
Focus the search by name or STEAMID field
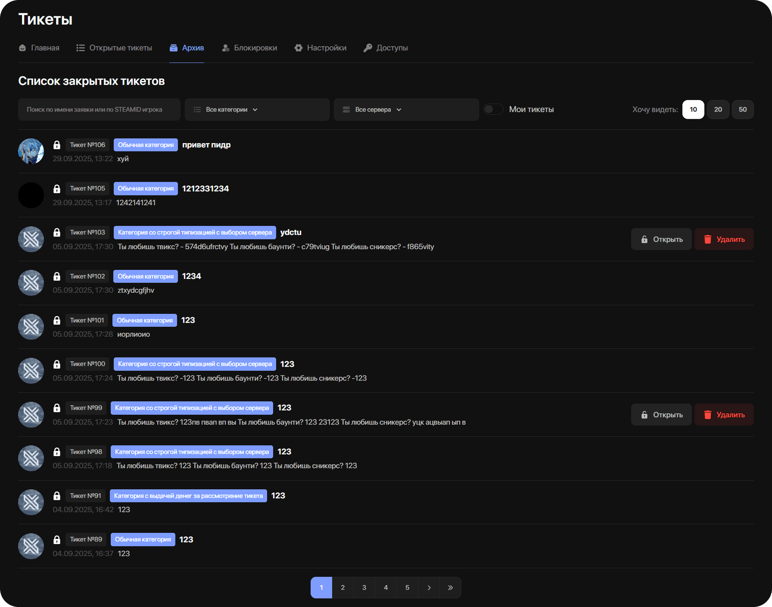99,110
